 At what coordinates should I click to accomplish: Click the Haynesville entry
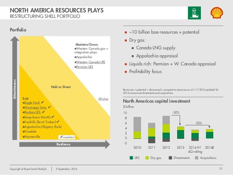tap(31, 137)
